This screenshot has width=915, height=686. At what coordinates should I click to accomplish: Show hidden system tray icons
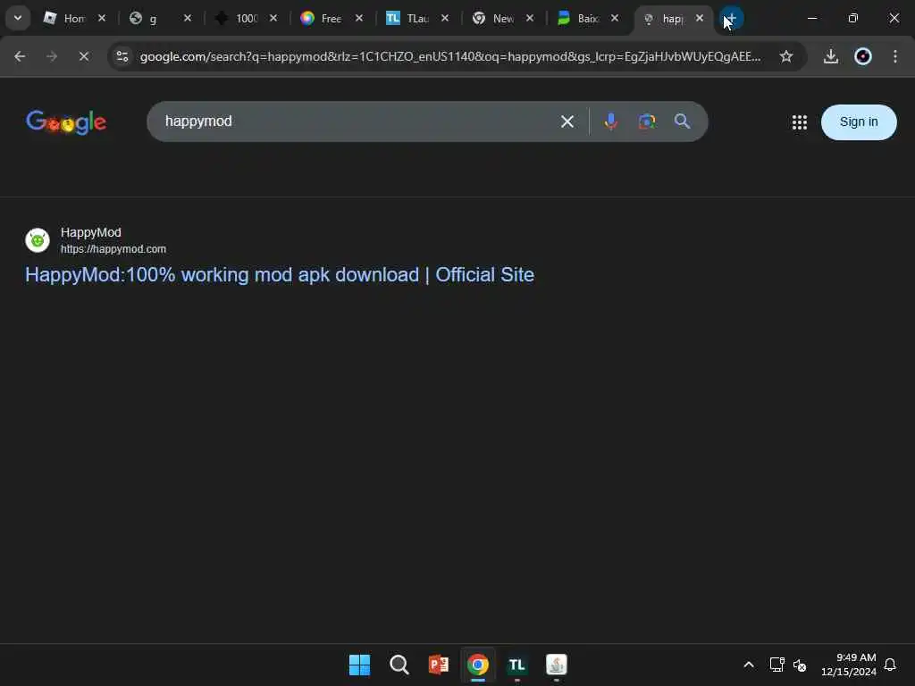pos(749,665)
